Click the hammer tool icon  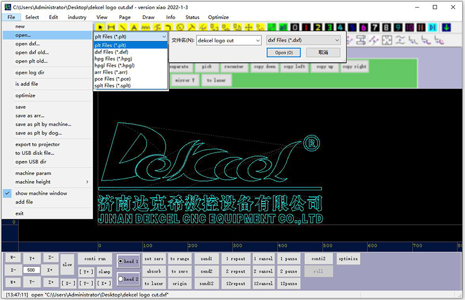(191, 27)
